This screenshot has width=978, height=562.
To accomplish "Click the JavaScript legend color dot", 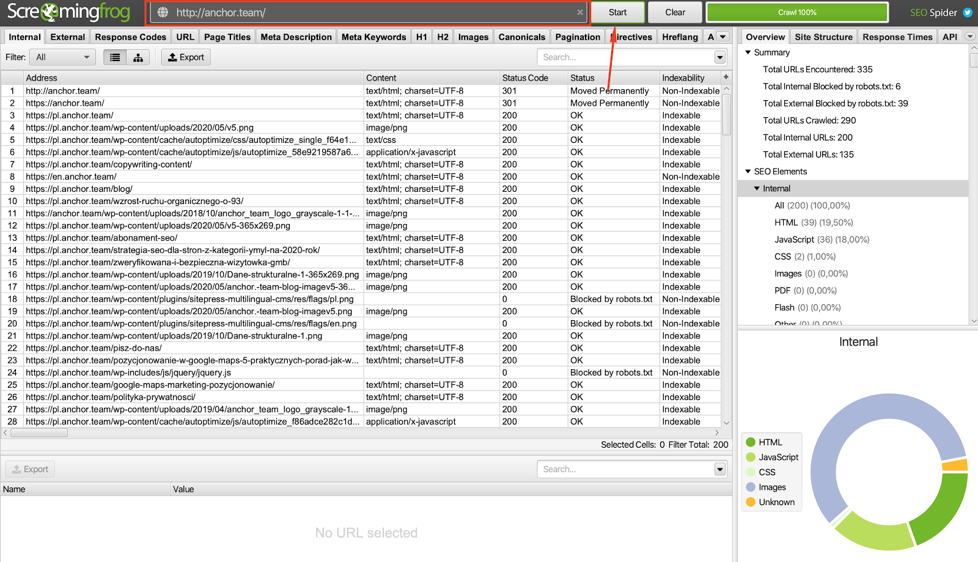I will pyautogui.click(x=751, y=457).
